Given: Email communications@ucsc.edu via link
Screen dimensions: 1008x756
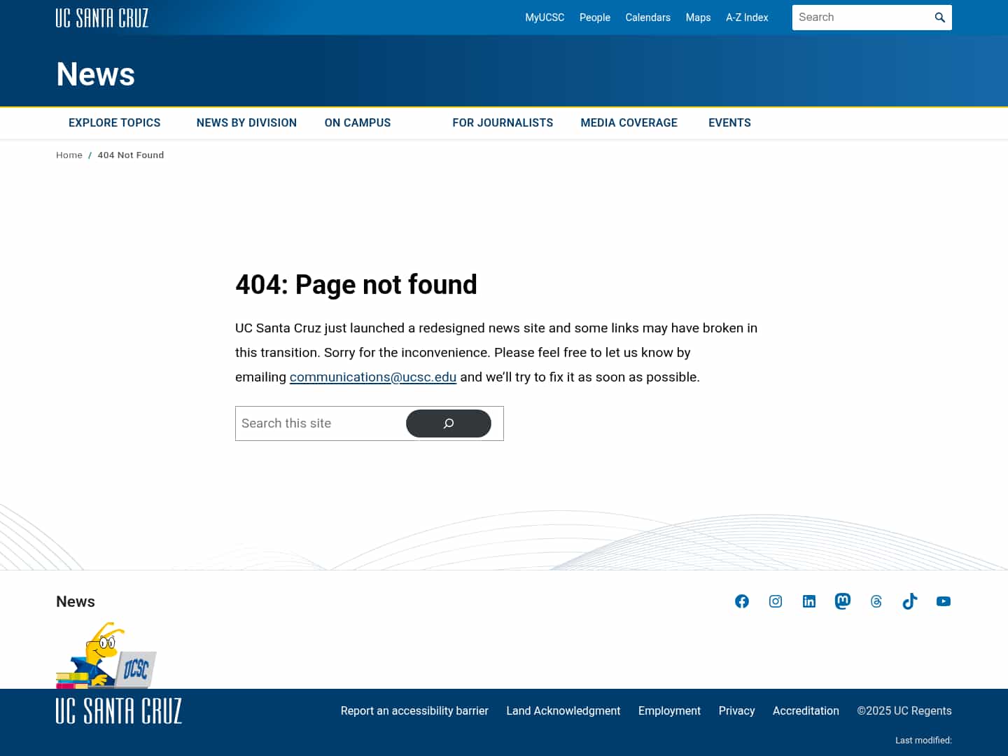Looking at the screenshot, I should 373,377.
